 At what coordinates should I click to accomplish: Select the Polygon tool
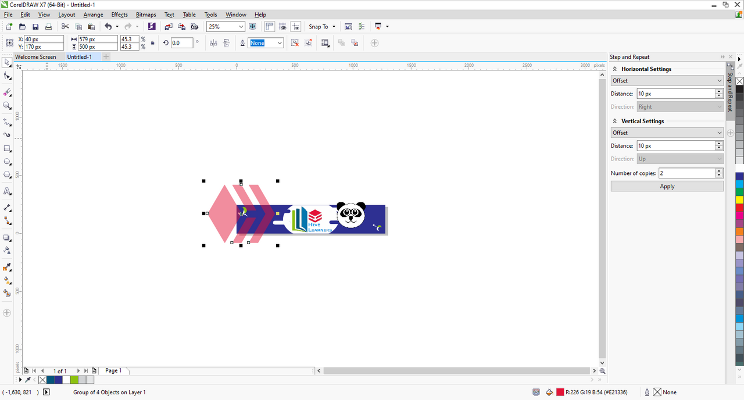tap(7, 175)
